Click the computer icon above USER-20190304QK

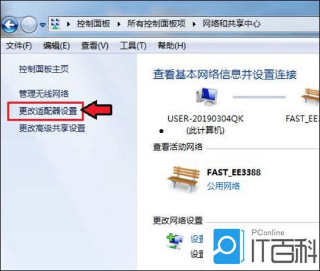pos(206,97)
